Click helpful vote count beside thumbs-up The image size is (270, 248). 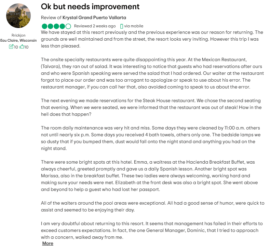pos(26,47)
